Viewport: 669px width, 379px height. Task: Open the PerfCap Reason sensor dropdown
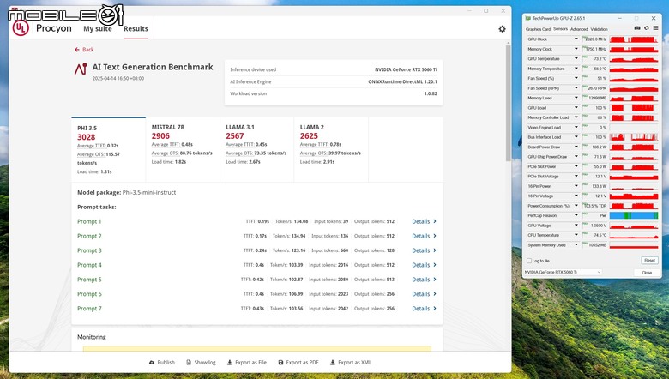(x=576, y=216)
